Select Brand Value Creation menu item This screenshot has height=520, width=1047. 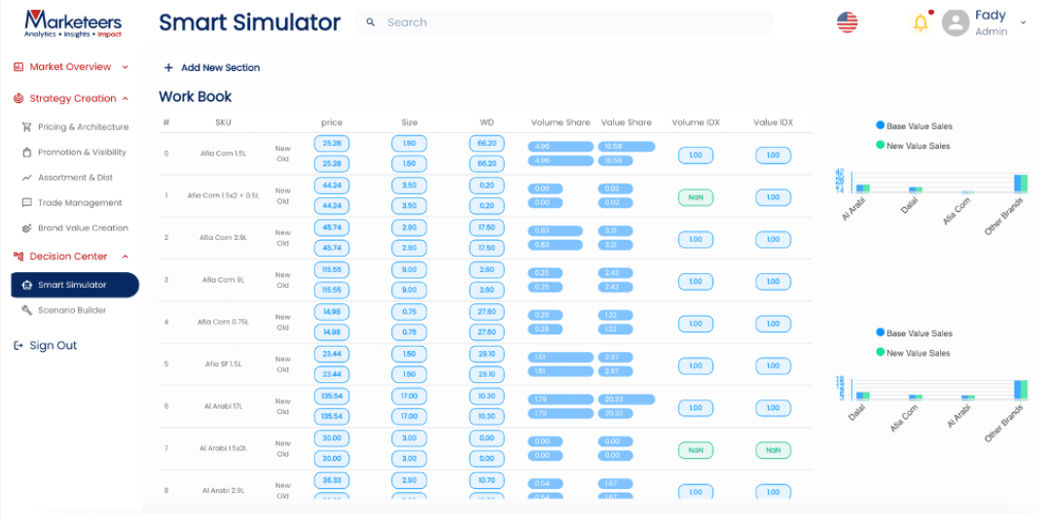click(x=83, y=228)
